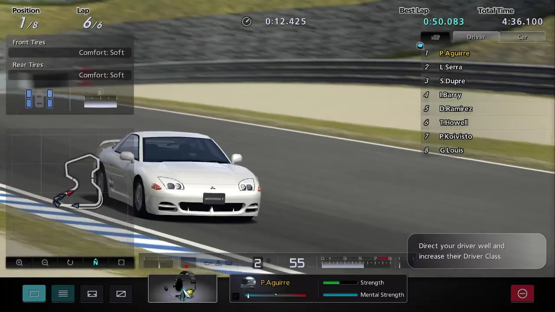
Task: Click the gear indicator showing 2
Action: coord(258,263)
